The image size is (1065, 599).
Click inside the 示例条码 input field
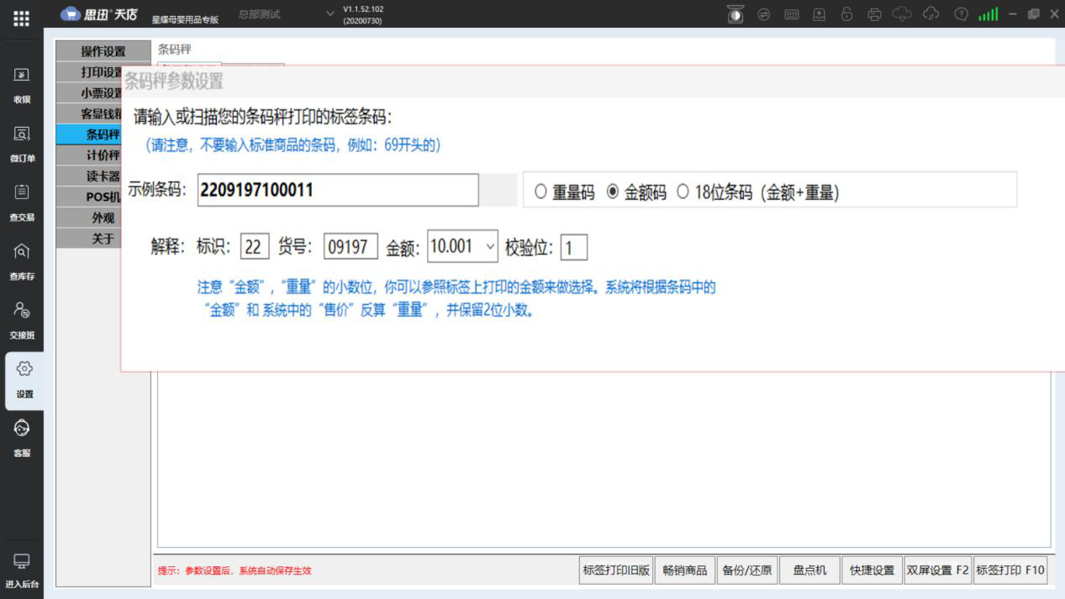pyautogui.click(x=336, y=190)
